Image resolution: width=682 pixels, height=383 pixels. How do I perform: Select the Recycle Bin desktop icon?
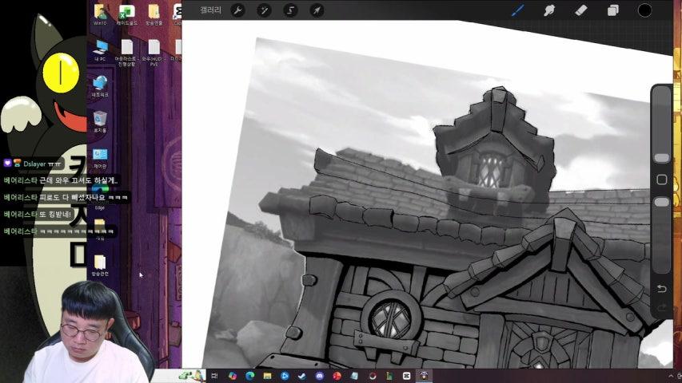100,121
